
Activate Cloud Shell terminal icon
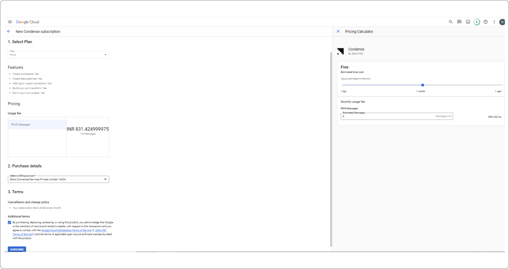[x=468, y=22]
